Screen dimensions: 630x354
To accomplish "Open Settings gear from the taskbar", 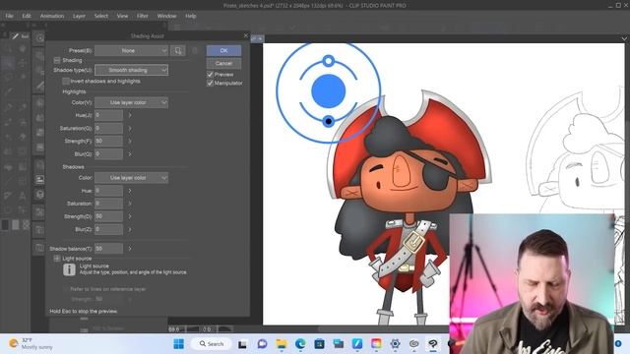I will pyautogui.click(x=395, y=343).
